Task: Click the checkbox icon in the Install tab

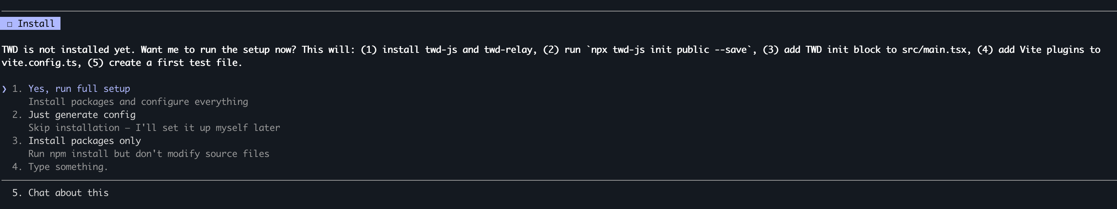Action: point(10,24)
